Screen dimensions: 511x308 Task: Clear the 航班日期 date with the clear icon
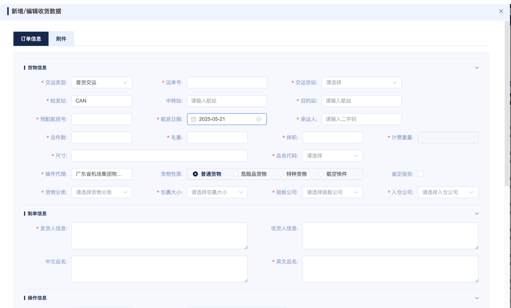click(259, 119)
